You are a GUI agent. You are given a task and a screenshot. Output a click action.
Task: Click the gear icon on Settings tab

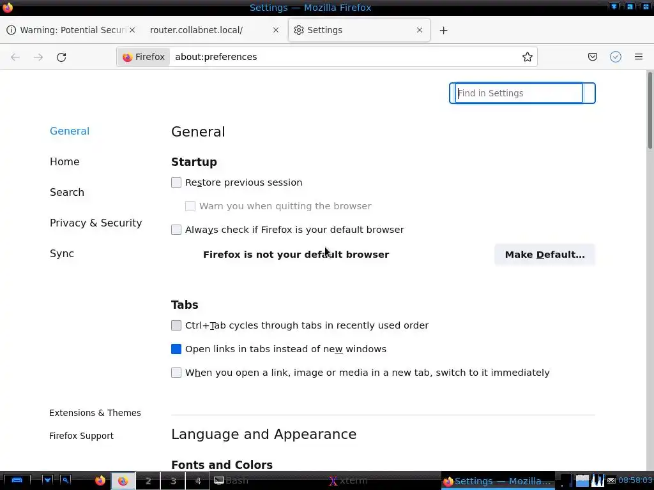tap(299, 30)
